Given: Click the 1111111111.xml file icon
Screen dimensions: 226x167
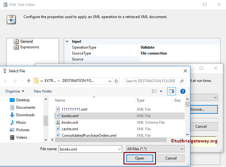Looking at the screenshot, I should [58, 109].
